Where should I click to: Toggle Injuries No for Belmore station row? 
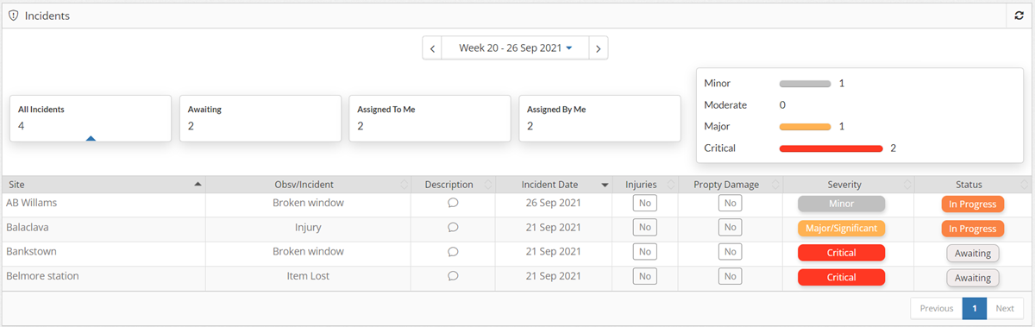[x=644, y=277]
